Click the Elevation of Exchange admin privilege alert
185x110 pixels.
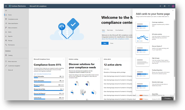[x=114, y=72]
